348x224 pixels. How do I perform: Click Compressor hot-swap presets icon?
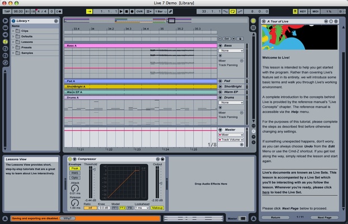pos(158,159)
